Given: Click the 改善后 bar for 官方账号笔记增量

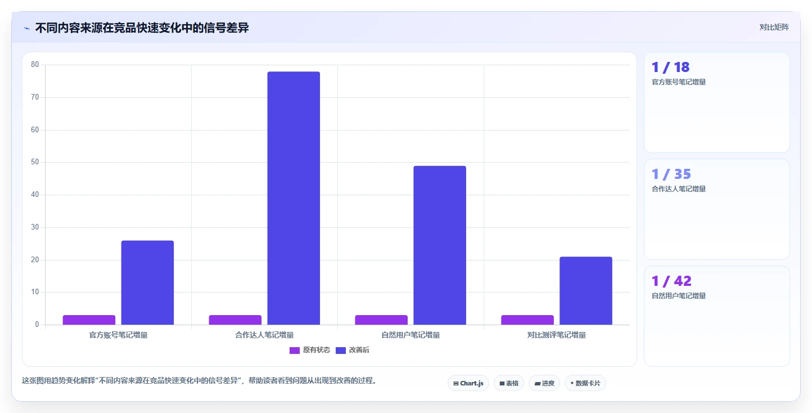Looking at the screenshot, I should (x=147, y=282).
